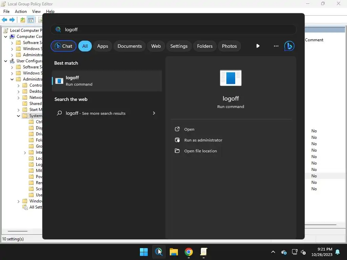Image resolution: width=347 pixels, height=260 pixels.
Task: Select the Apps filter tab
Action: 102,46
